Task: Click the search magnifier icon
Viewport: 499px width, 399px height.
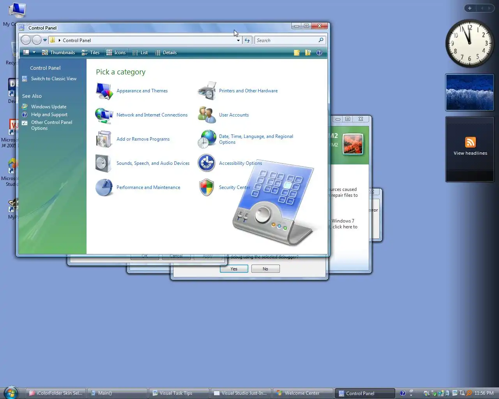Action: (321, 40)
